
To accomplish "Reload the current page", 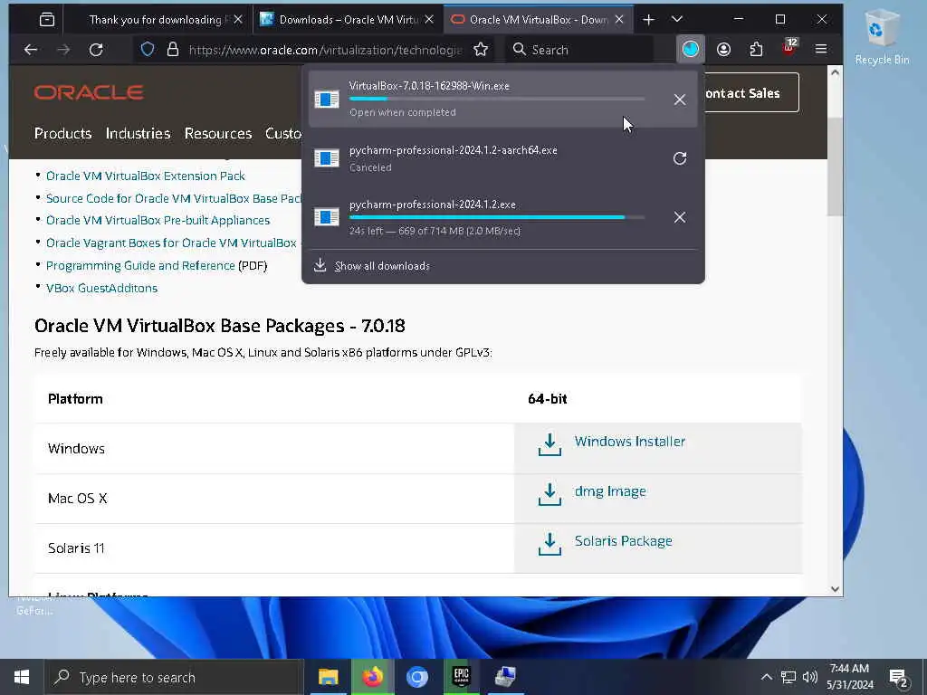I will (x=96, y=50).
